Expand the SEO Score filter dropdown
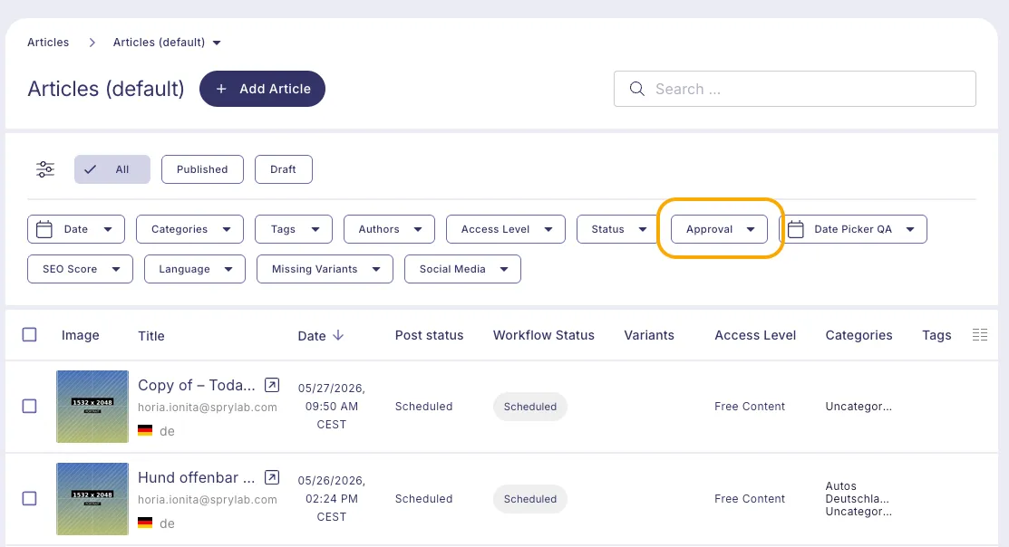The width and height of the screenshot is (1009, 547). (x=80, y=269)
